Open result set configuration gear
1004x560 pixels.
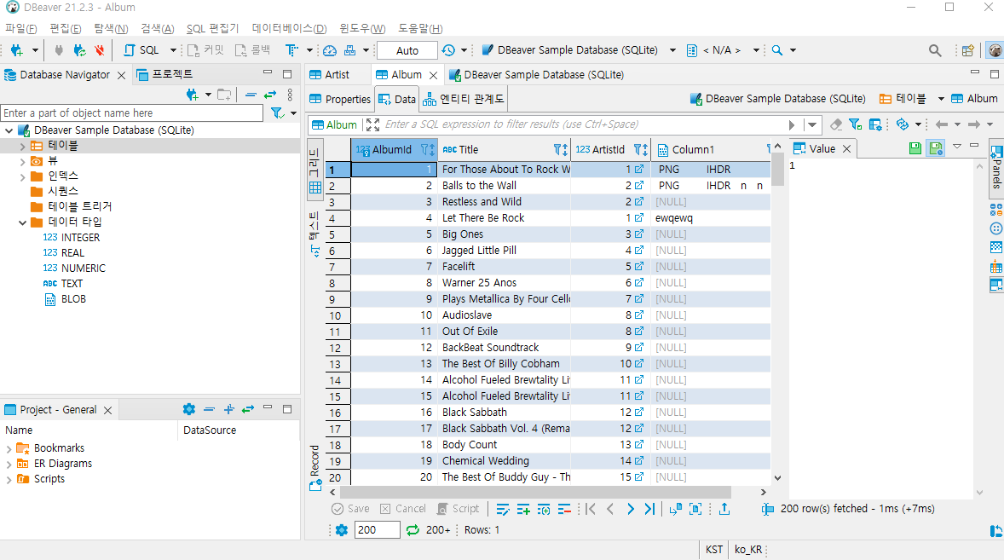point(342,530)
